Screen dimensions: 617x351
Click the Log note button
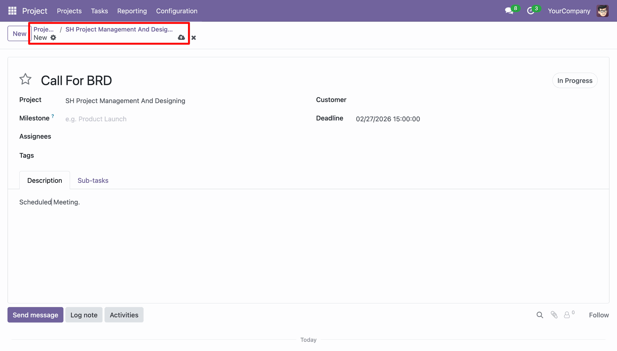[84, 315]
